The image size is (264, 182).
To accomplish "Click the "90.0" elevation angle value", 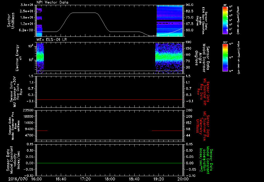I will [189, 5].
